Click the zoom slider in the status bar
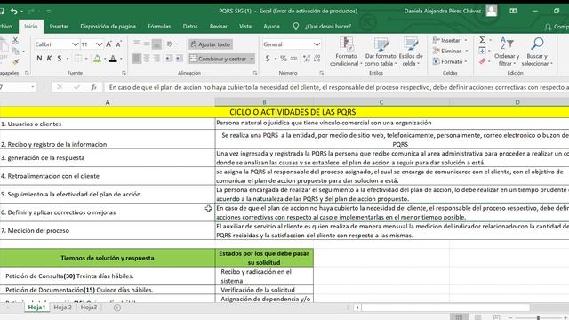This screenshot has height=320, width=569. coord(538,317)
